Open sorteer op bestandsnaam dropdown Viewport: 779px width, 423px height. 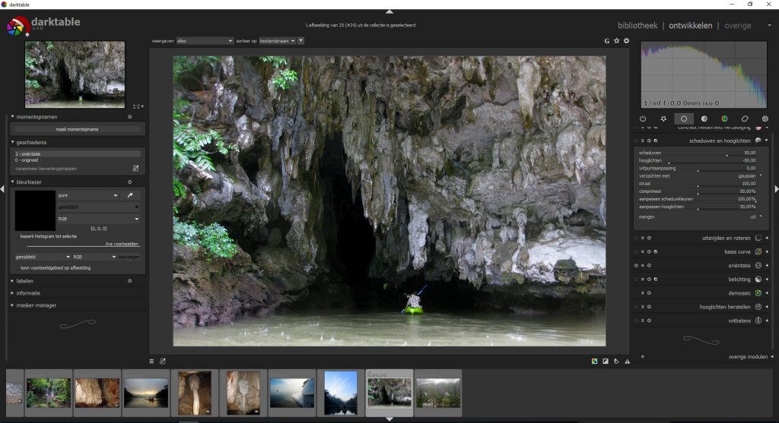278,41
